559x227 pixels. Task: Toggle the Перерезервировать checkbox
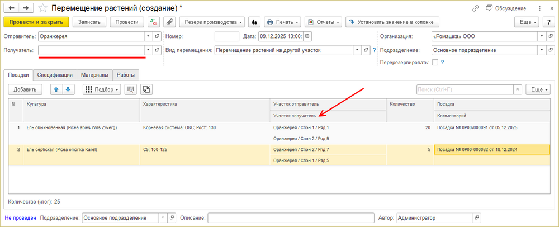(x=435, y=63)
